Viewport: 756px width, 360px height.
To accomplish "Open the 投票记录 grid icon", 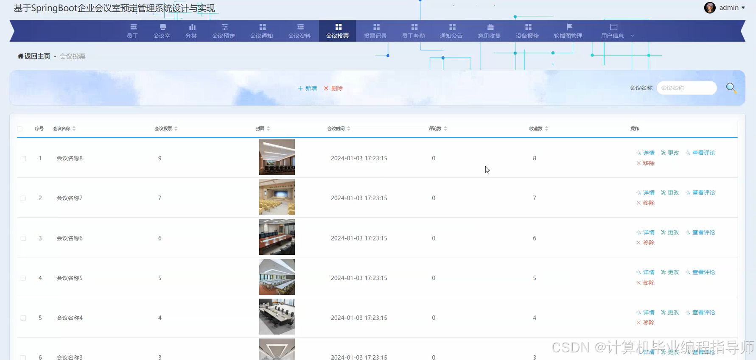I will (x=376, y=27).
